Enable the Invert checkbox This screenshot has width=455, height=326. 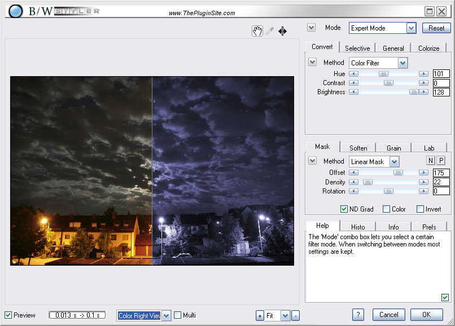pos(420,209)
